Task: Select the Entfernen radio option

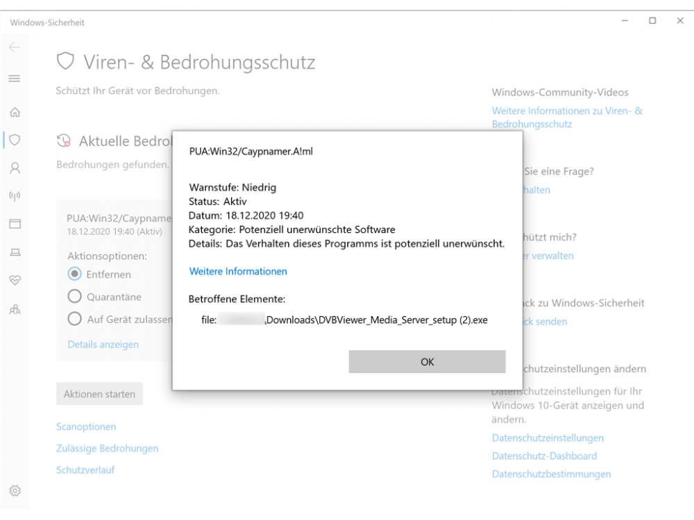Action: (74, 274)
